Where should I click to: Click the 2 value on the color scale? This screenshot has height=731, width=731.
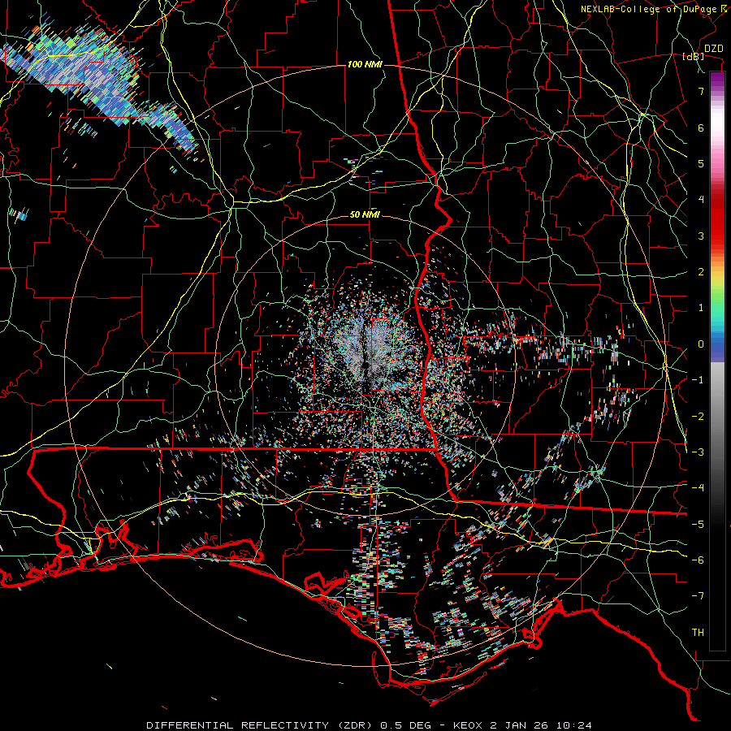point(701,272)
